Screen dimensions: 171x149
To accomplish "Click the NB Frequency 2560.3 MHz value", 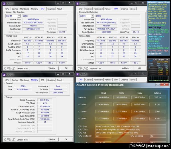I will (x=58, y=93).
